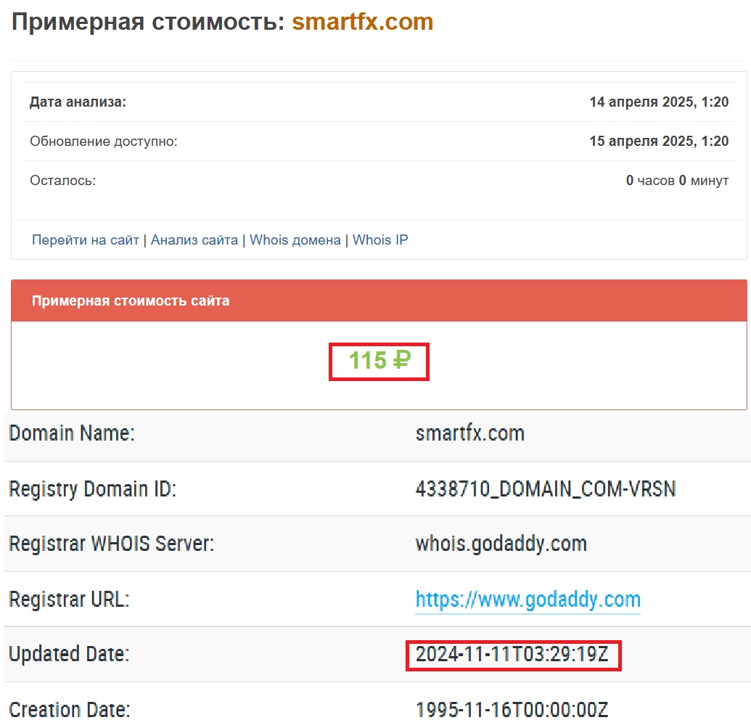Click the green 115 ₽ site value

[x=379, y=361]
